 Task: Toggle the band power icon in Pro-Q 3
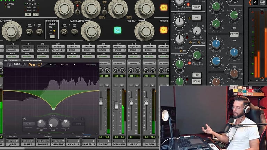pyautogui.click(x=24, y=119)
